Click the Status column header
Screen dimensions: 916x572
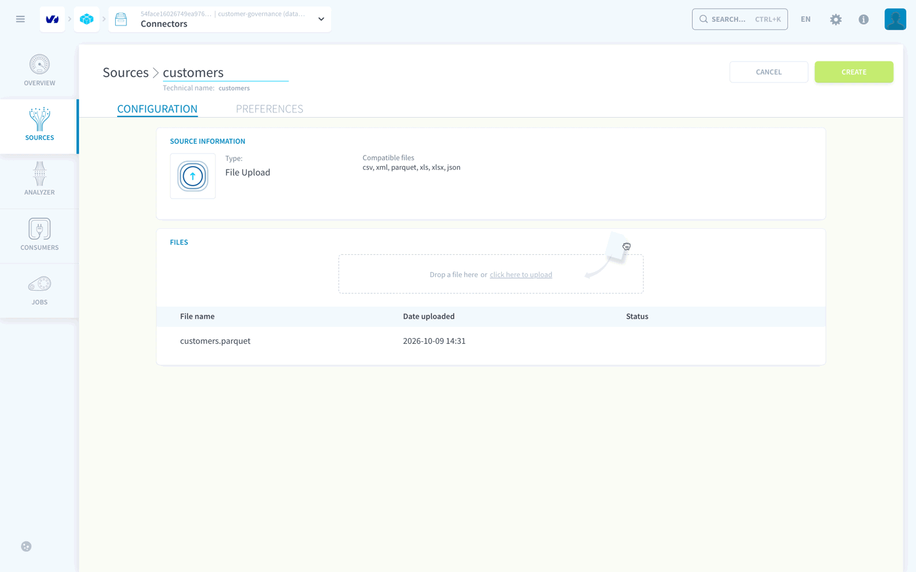click(x=637, y=316)
